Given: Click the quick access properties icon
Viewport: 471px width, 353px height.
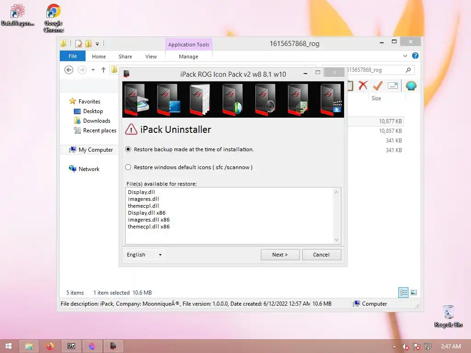Looking at the screenshot, I should point(78,44).
